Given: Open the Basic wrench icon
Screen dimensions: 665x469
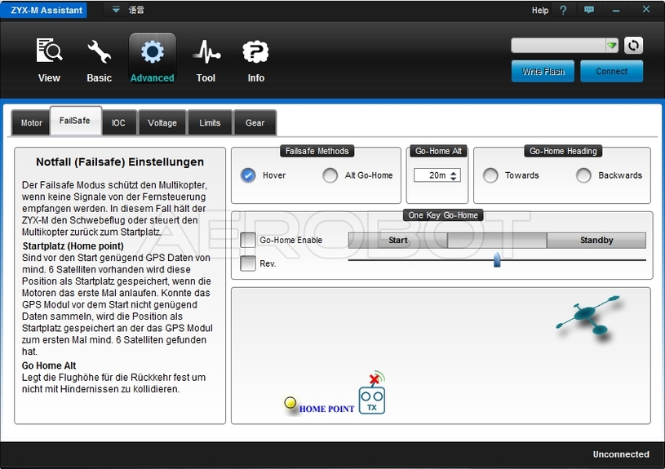Looking at the screenshot, I should click(99, 51).
